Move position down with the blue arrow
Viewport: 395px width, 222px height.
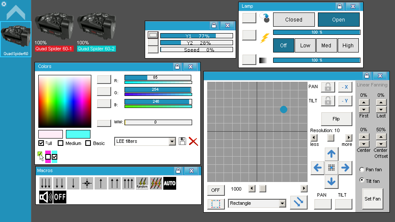[331, 182]
